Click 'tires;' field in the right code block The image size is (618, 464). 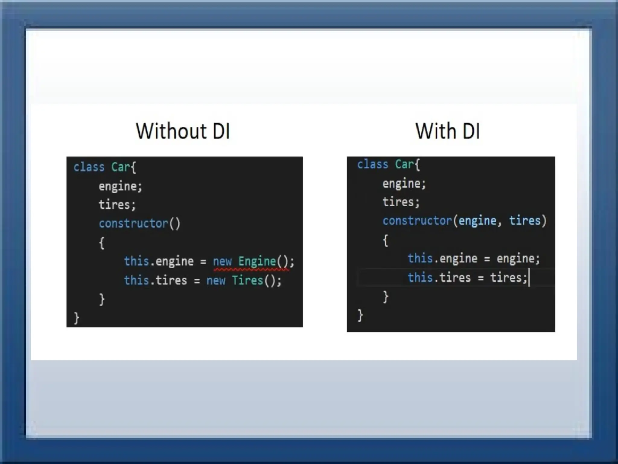click(401, 202)
